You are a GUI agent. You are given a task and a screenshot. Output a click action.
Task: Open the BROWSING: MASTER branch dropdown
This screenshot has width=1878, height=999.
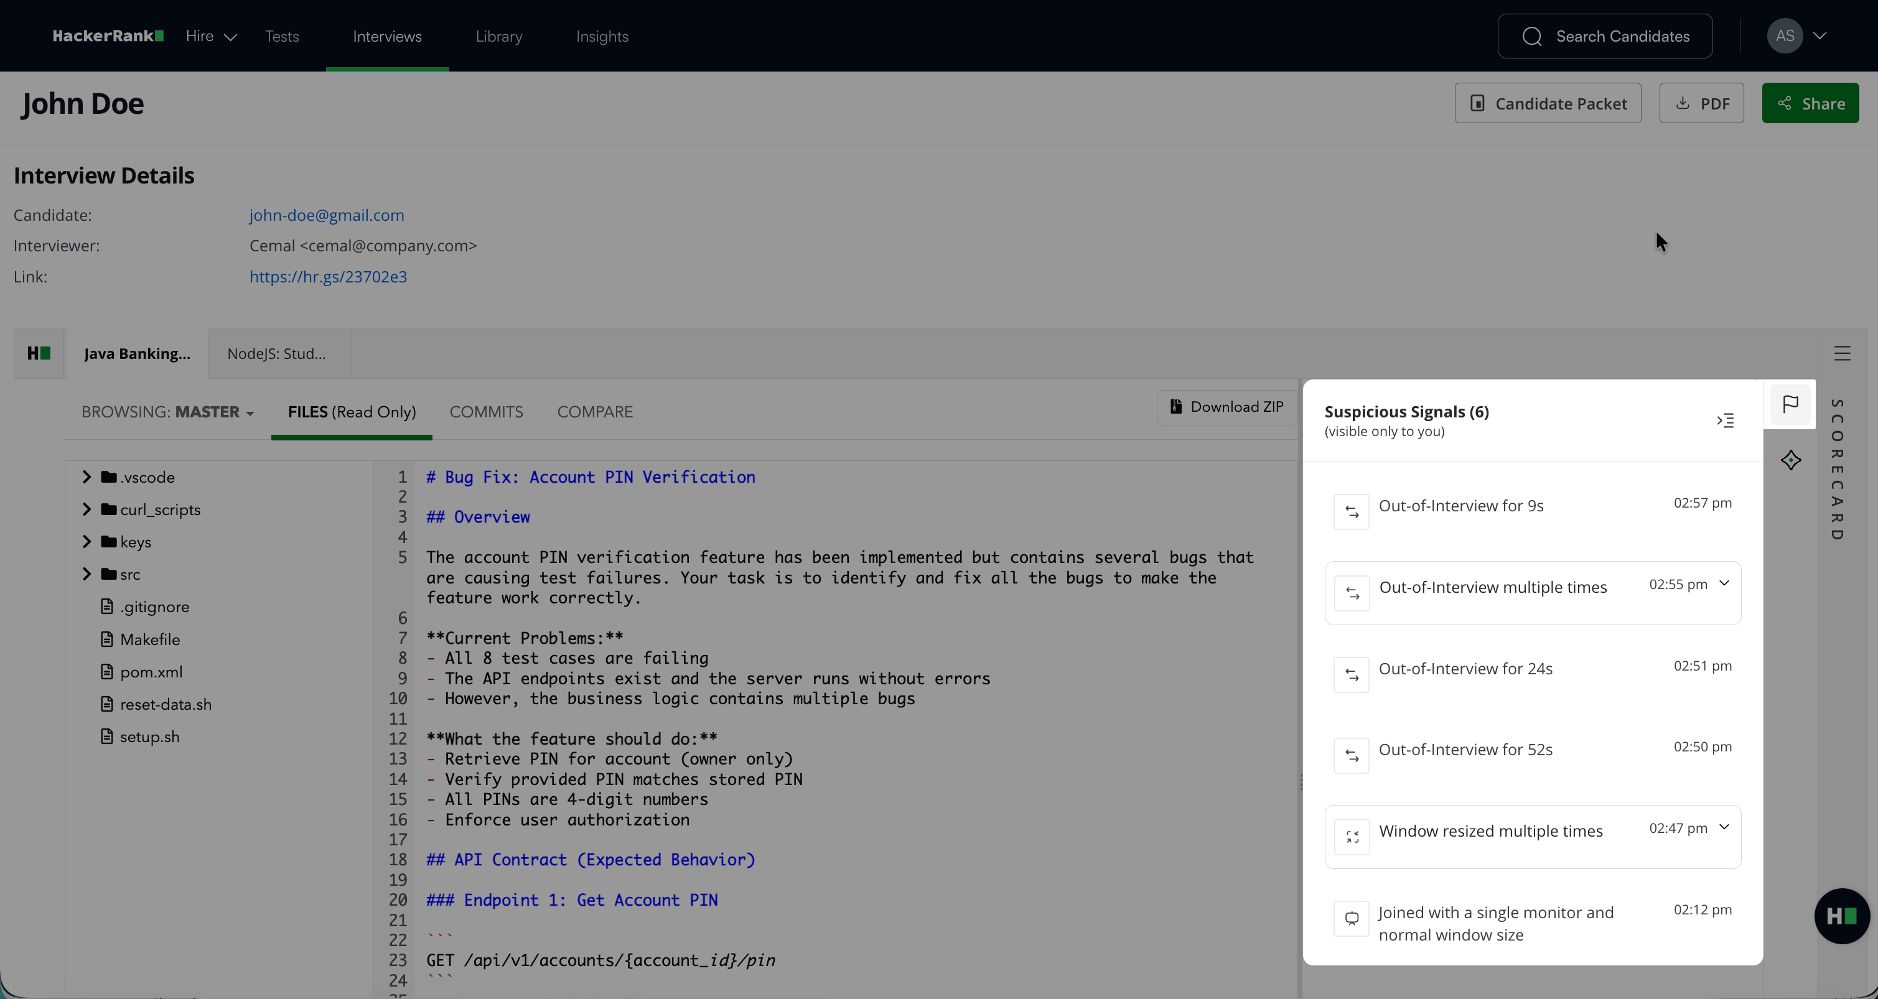167,412
